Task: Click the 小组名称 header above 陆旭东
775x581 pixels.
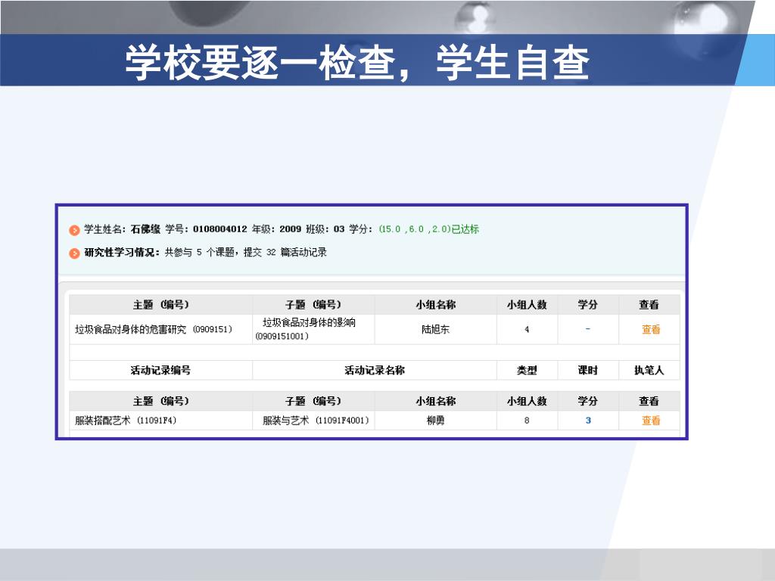Action: [x=435, y=305]
